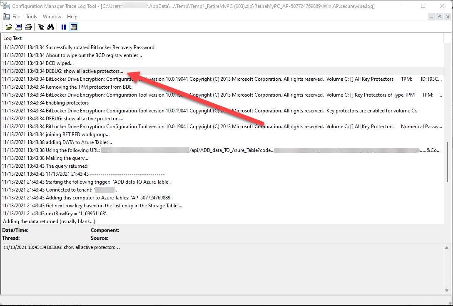Click the Component label in the details area
Screen dimensions: 453x306
[105, 230]
